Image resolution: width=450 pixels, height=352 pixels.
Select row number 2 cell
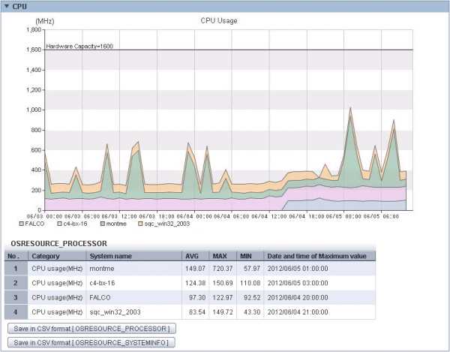point(16,283)
